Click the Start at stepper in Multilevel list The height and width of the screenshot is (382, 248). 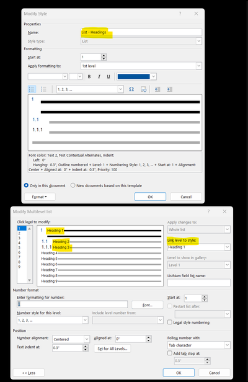205,298
